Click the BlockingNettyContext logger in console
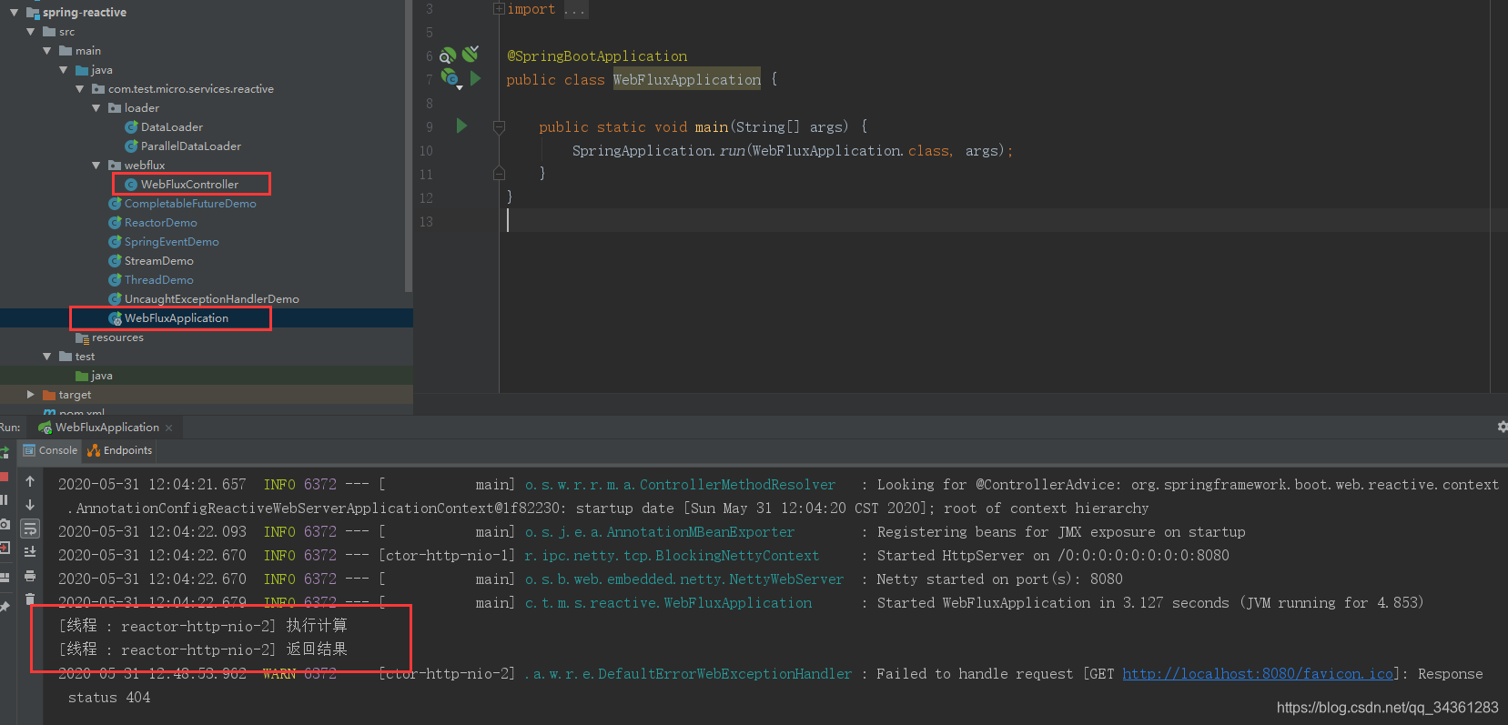The height and width of the screenshot is (725, 1508). (672, 556)
